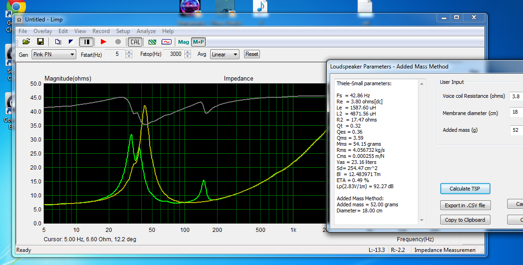Open the Overlay menu

pyautogui.click(x=43, y=31)
